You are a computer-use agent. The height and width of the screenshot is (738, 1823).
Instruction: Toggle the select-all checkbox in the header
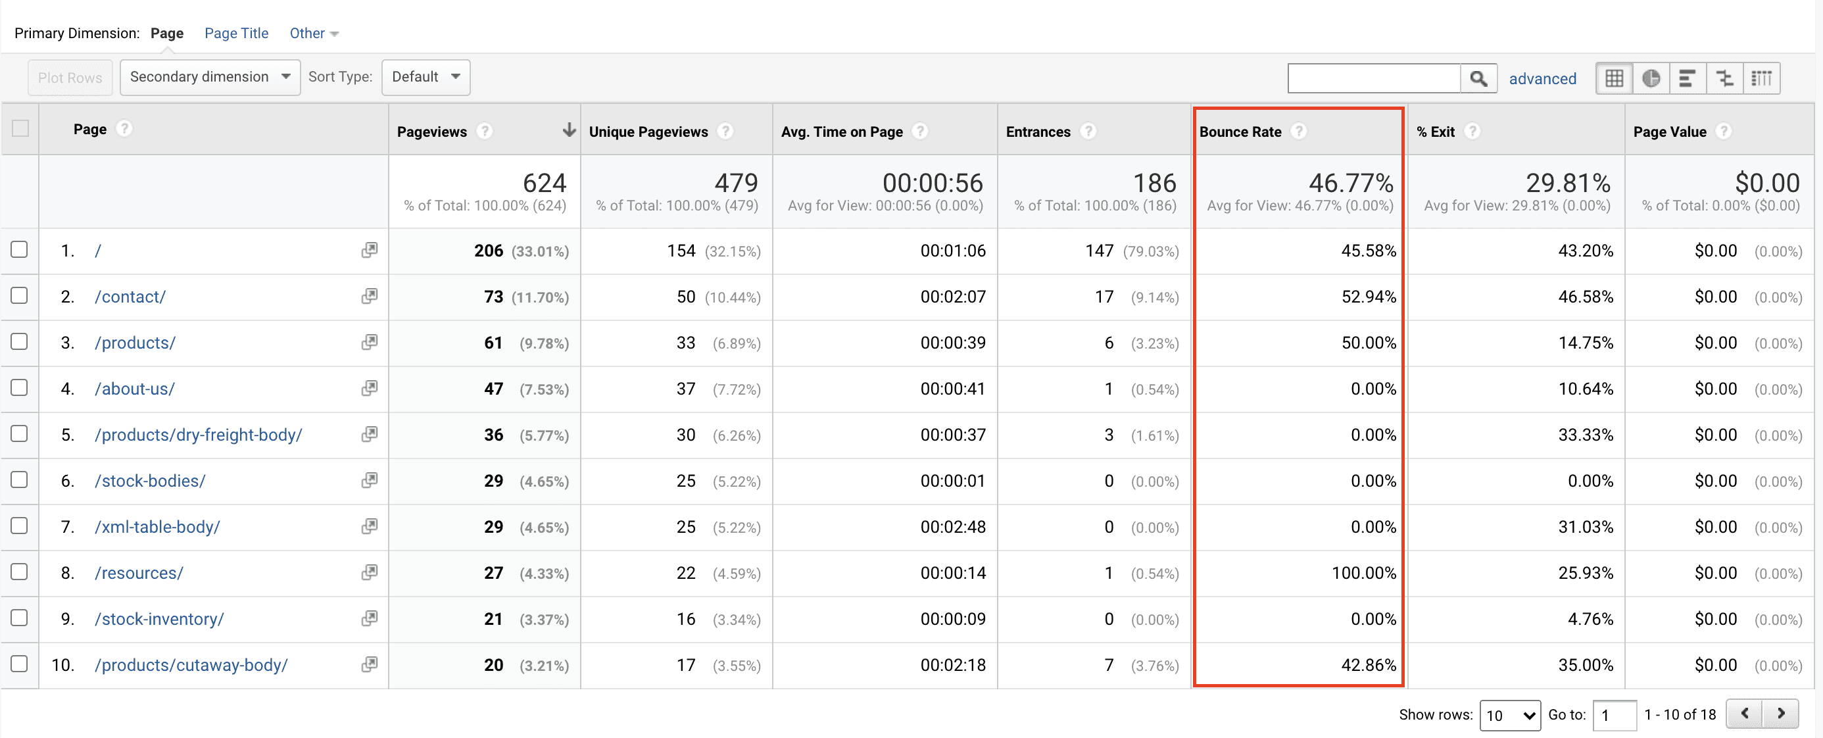[x=19, y=129]
